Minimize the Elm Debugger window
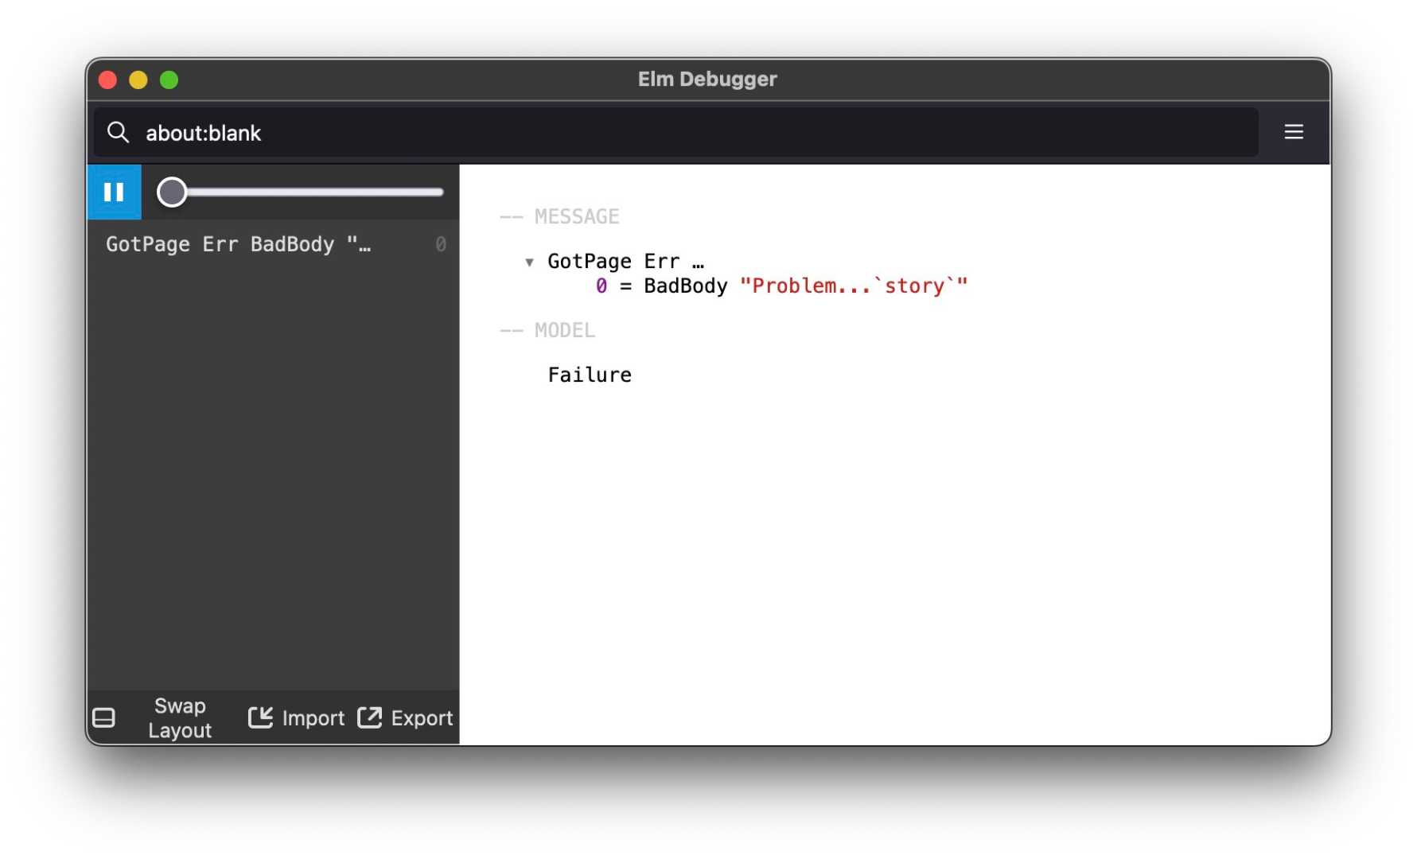Screen dimensions: 1417x859 (x=138, y=80)
